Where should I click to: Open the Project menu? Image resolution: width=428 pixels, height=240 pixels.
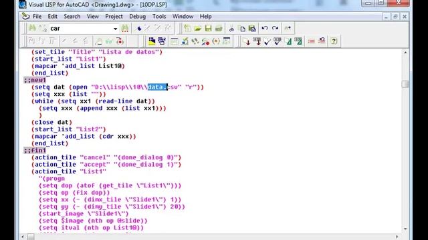coord(114,16)
